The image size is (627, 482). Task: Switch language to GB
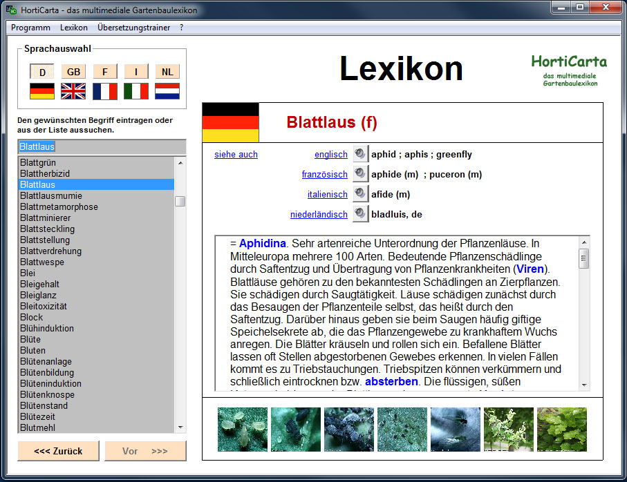click(x=73, y=72)
